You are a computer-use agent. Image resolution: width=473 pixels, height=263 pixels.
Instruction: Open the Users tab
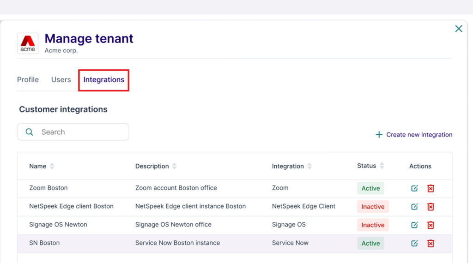pos(61,79)
